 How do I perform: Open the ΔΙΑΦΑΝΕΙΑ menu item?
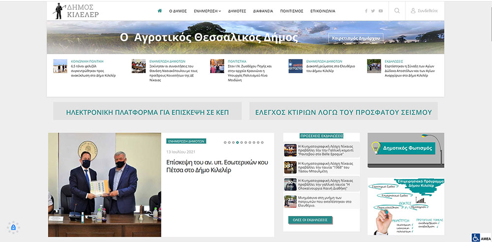pyautogui.click(x=263, y=11)
